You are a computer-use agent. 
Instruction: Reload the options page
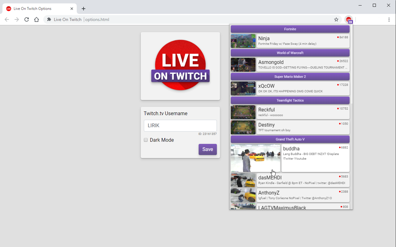[27, 19]
